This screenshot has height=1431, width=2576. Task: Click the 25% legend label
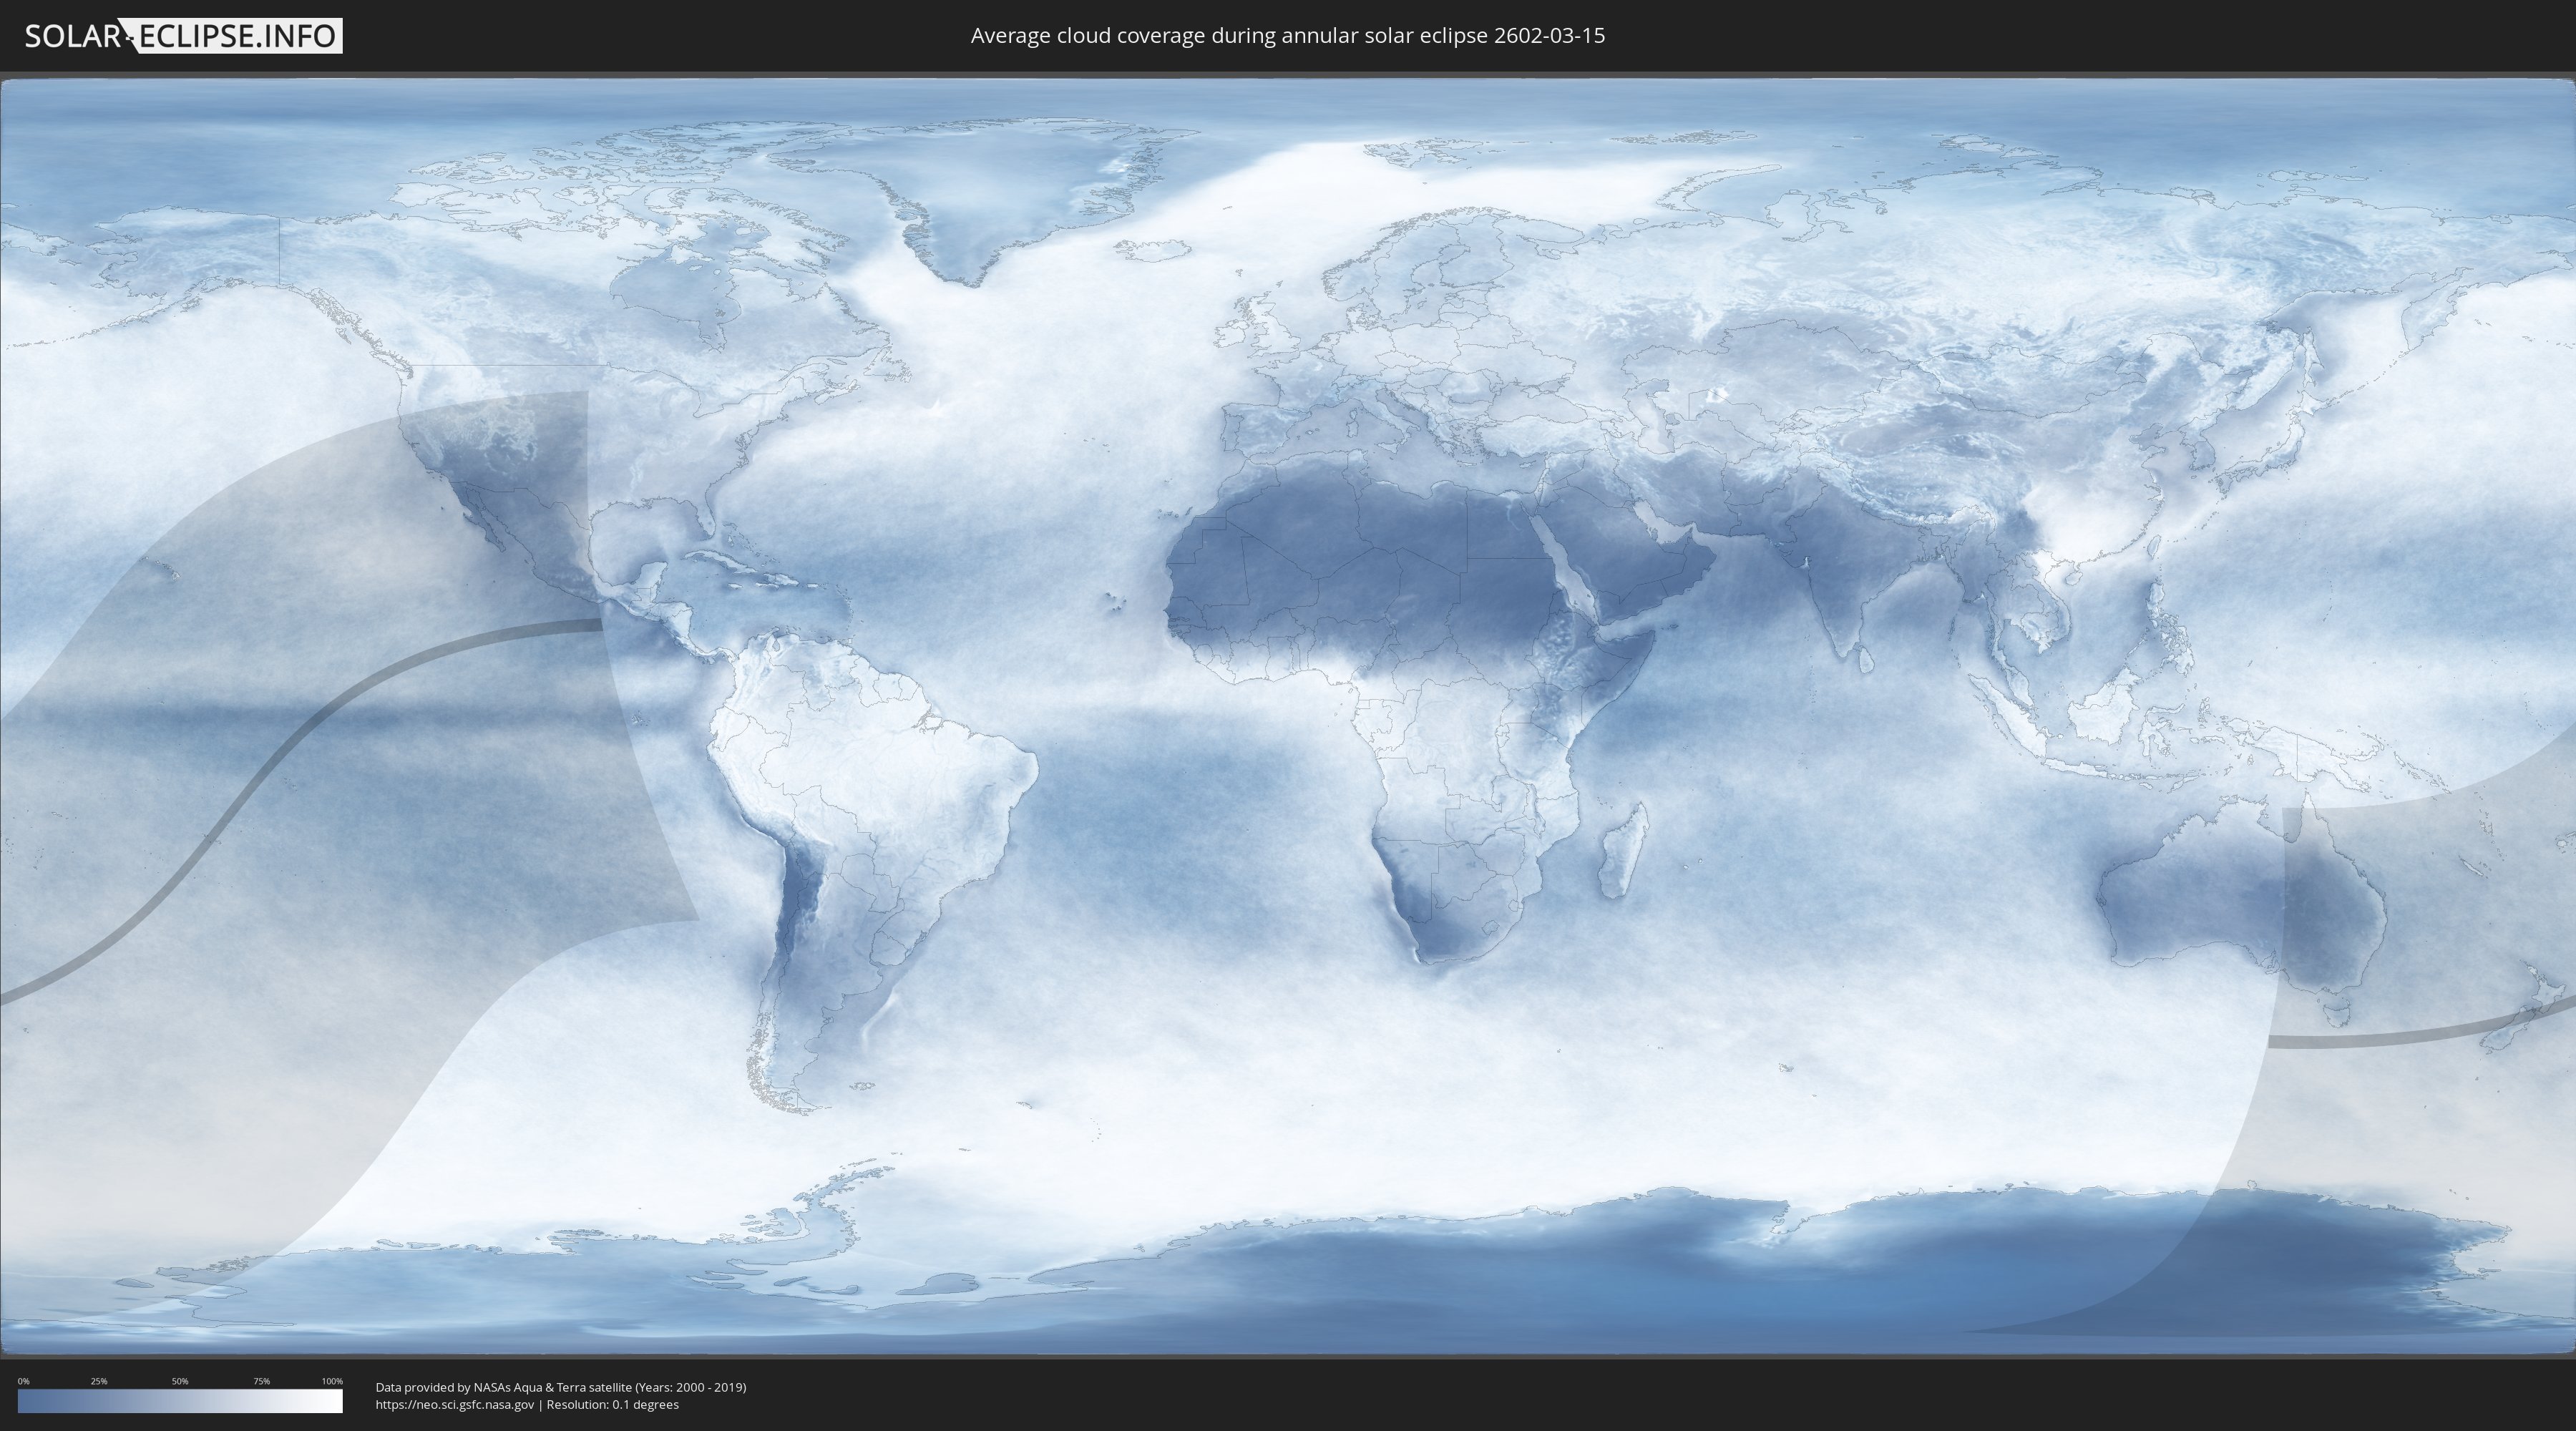(x=99, y=1381)
